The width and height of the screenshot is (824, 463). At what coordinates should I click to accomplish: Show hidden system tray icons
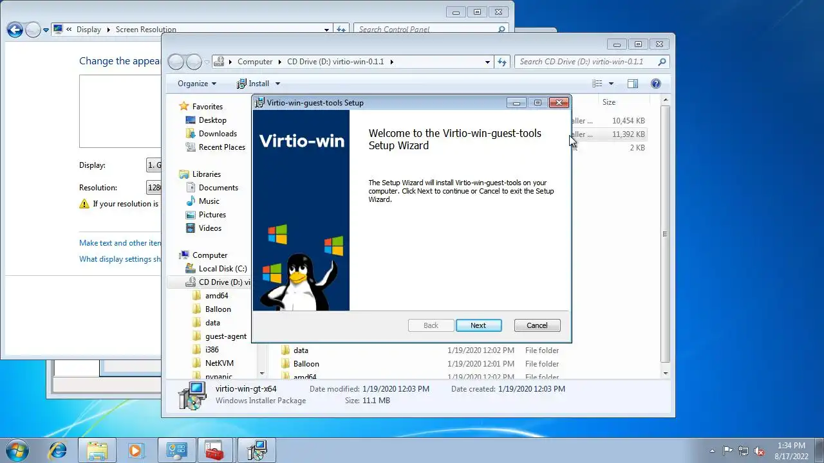click(x=712, y=451)
